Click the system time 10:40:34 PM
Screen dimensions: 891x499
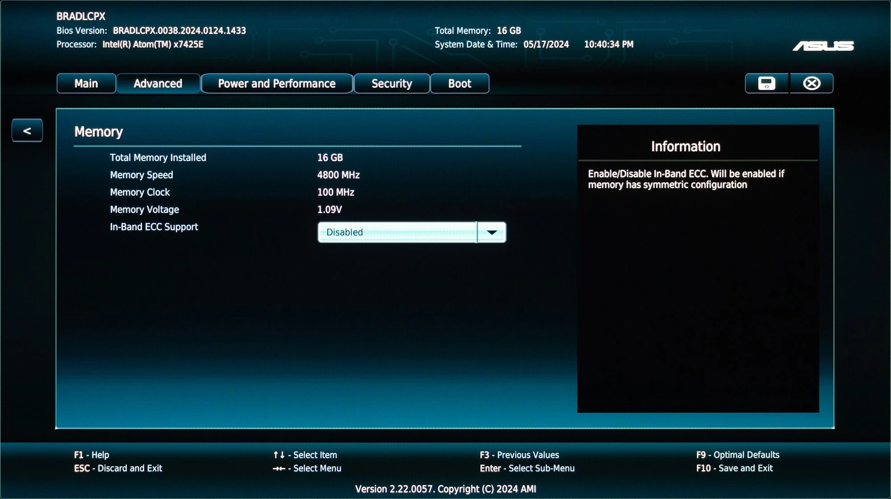pos(609,45)
